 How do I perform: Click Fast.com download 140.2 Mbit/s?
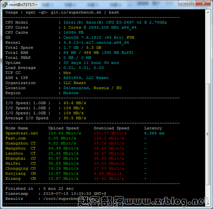[x=109, y=138]
